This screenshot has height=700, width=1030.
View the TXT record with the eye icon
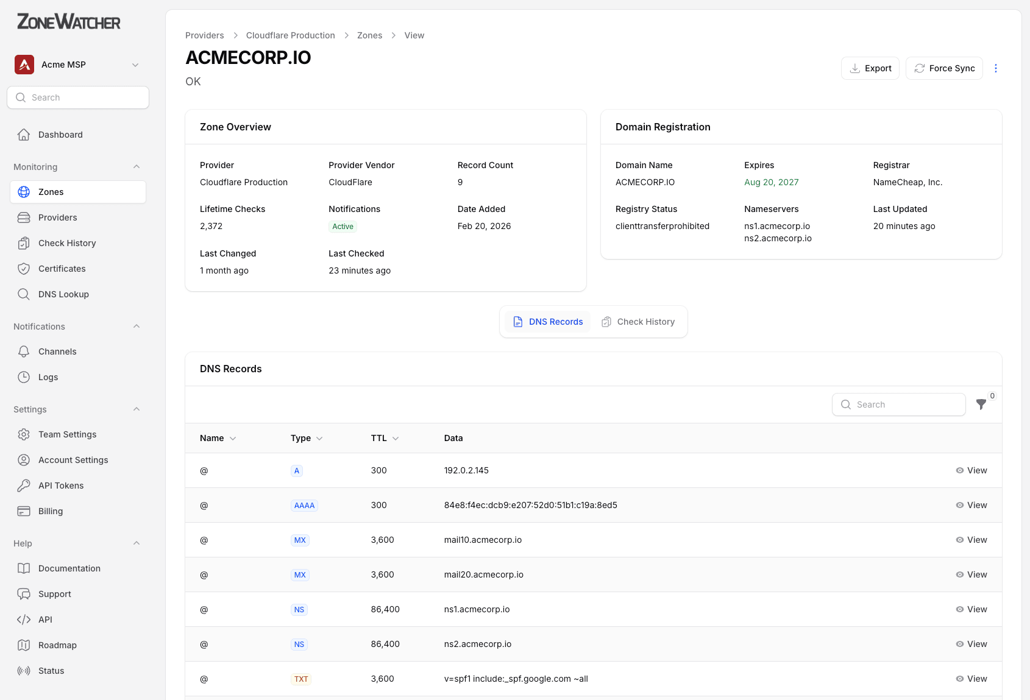970,678
